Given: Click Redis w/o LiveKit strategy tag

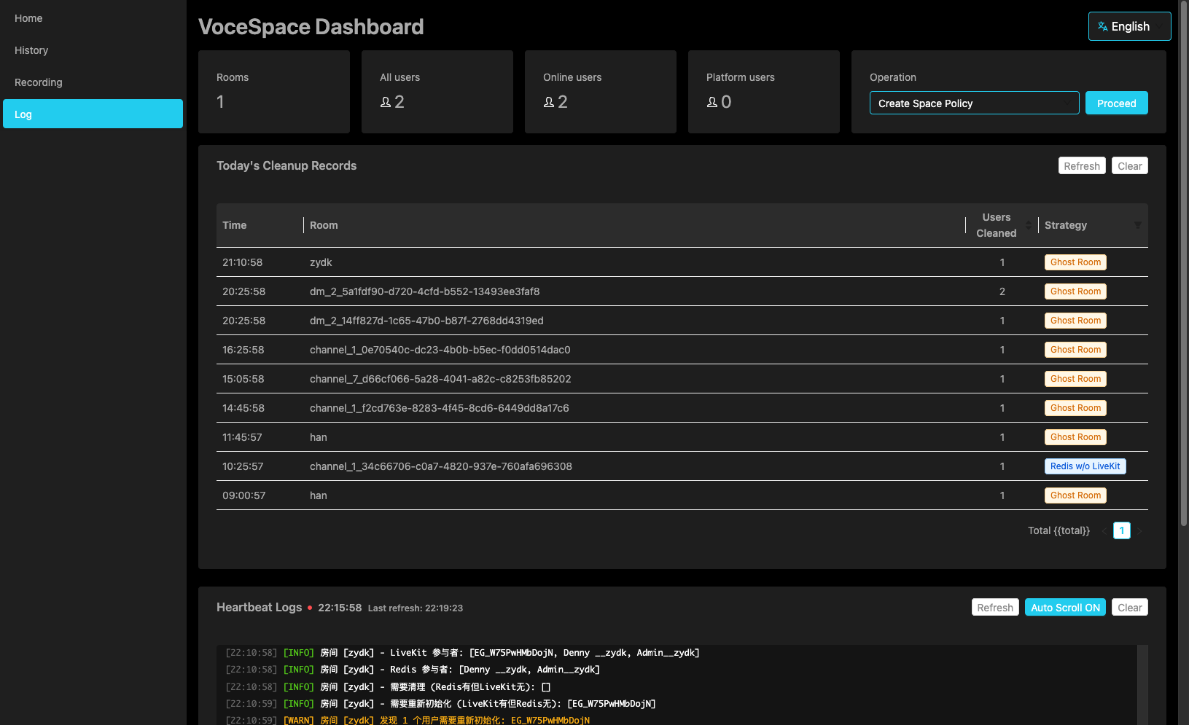Looking at the screenshot, I should pyautogui.click(x=1085, y=466).
